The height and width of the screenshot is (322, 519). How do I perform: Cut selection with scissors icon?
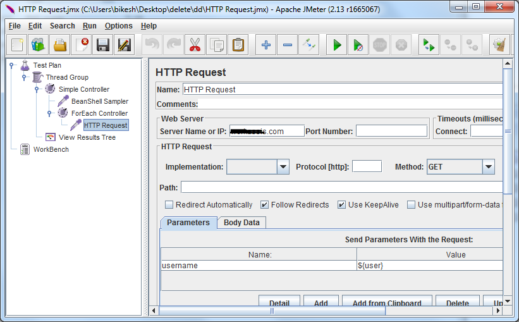coord(195,45)
